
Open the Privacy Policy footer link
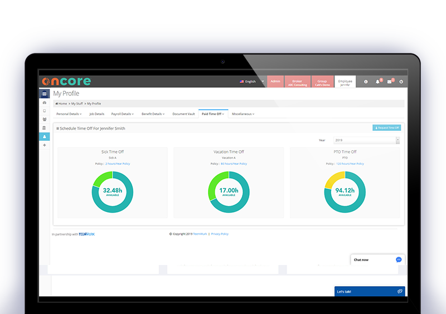[x=220, y=234]
